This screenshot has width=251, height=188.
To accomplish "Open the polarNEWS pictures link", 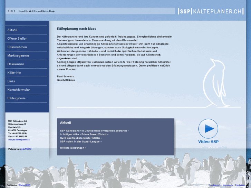I will pos(26,149).
